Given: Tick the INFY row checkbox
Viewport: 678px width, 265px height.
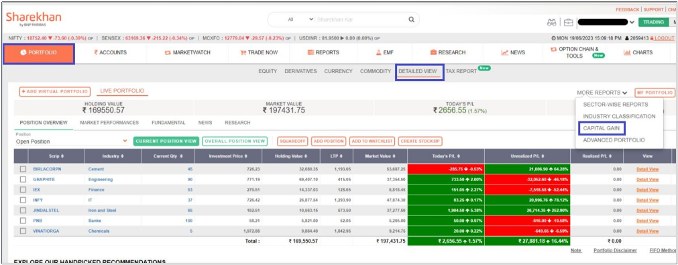Looking at the screenshot, I should tap(23, 200).
